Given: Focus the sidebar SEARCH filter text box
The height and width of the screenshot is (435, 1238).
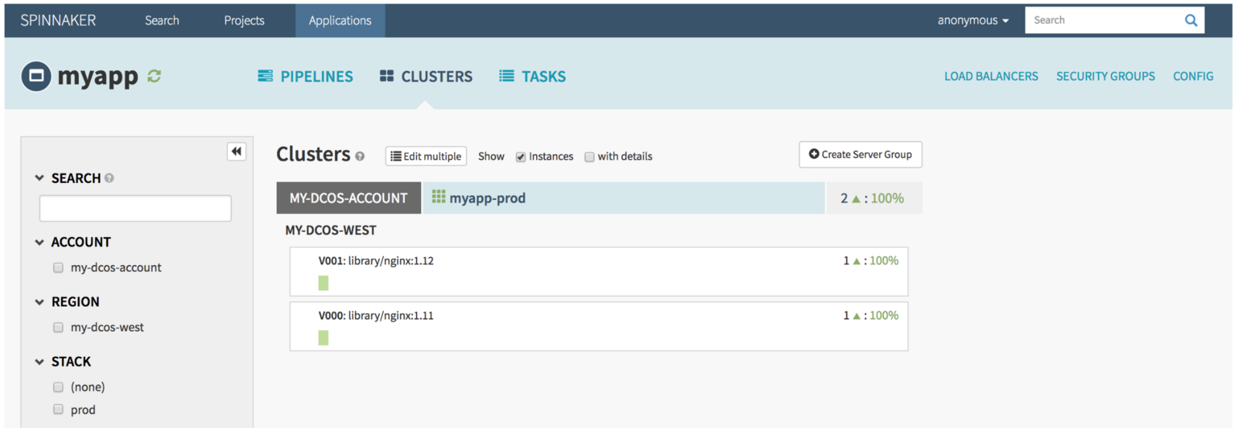Looking at the screenshot, I should 135,208.
